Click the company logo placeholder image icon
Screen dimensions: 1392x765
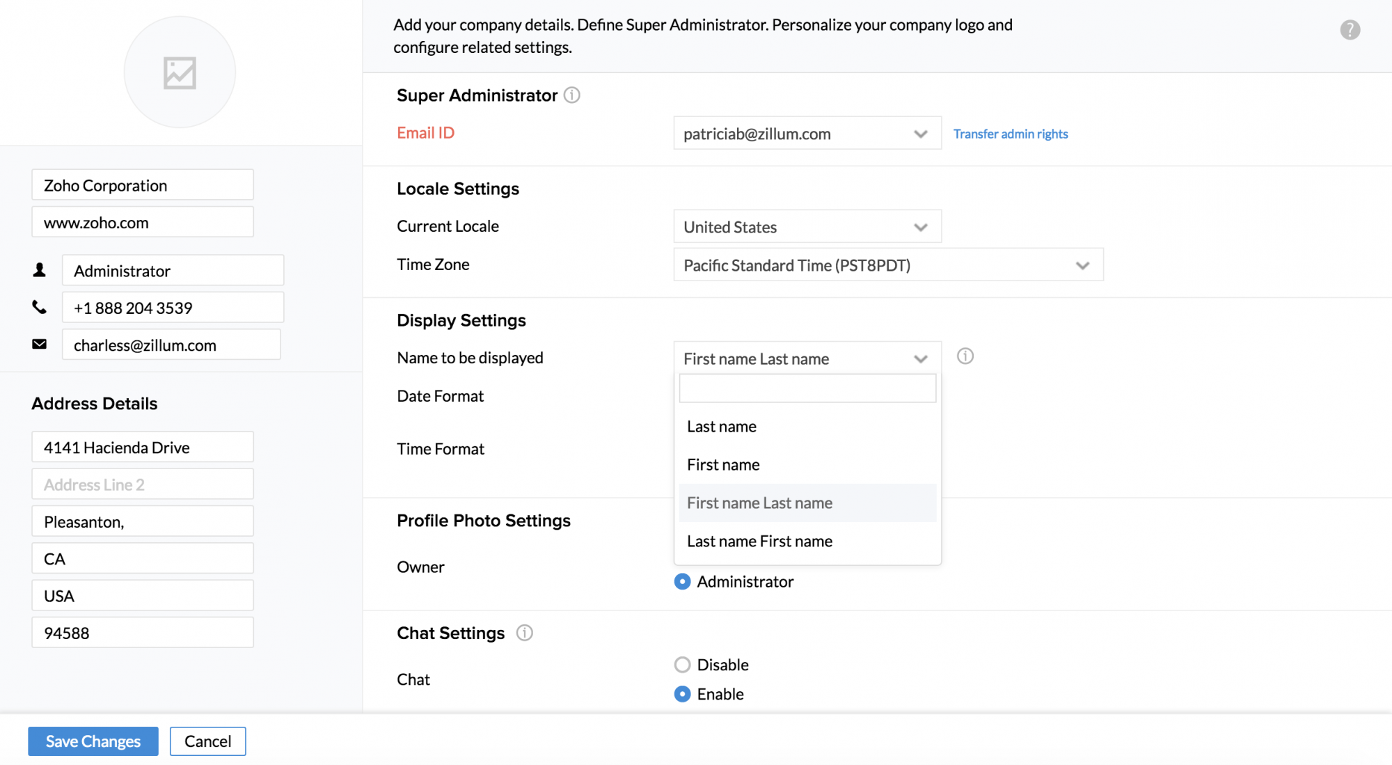pyautogui.click(x=180, y=72)
